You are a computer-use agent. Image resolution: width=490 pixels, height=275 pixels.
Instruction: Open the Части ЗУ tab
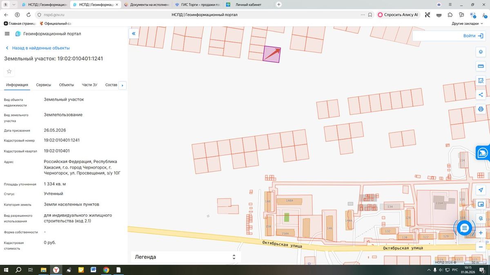click(x=89, y=85)
